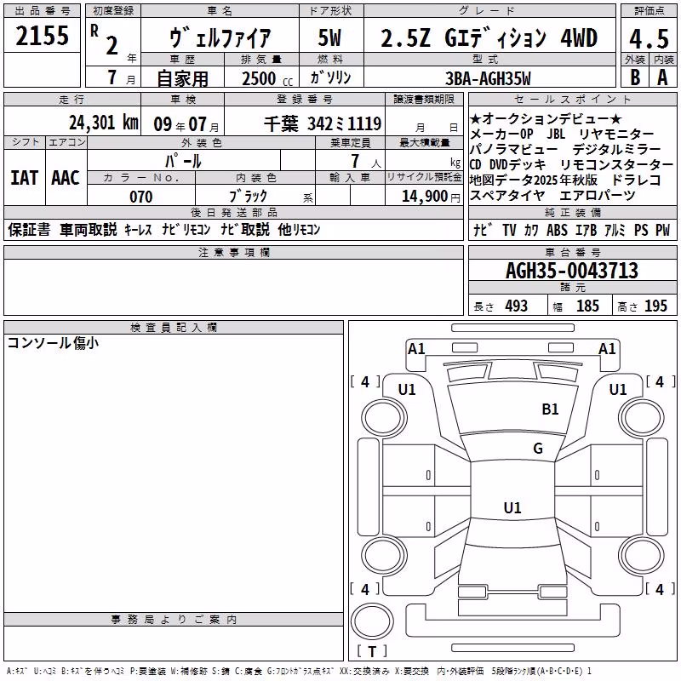
Task: Click right A1 front bumper mark
Action: 607,349
